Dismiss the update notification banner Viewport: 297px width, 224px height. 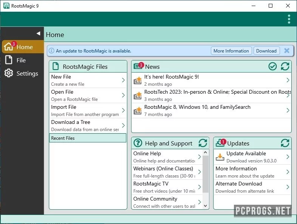click(287, 51)
